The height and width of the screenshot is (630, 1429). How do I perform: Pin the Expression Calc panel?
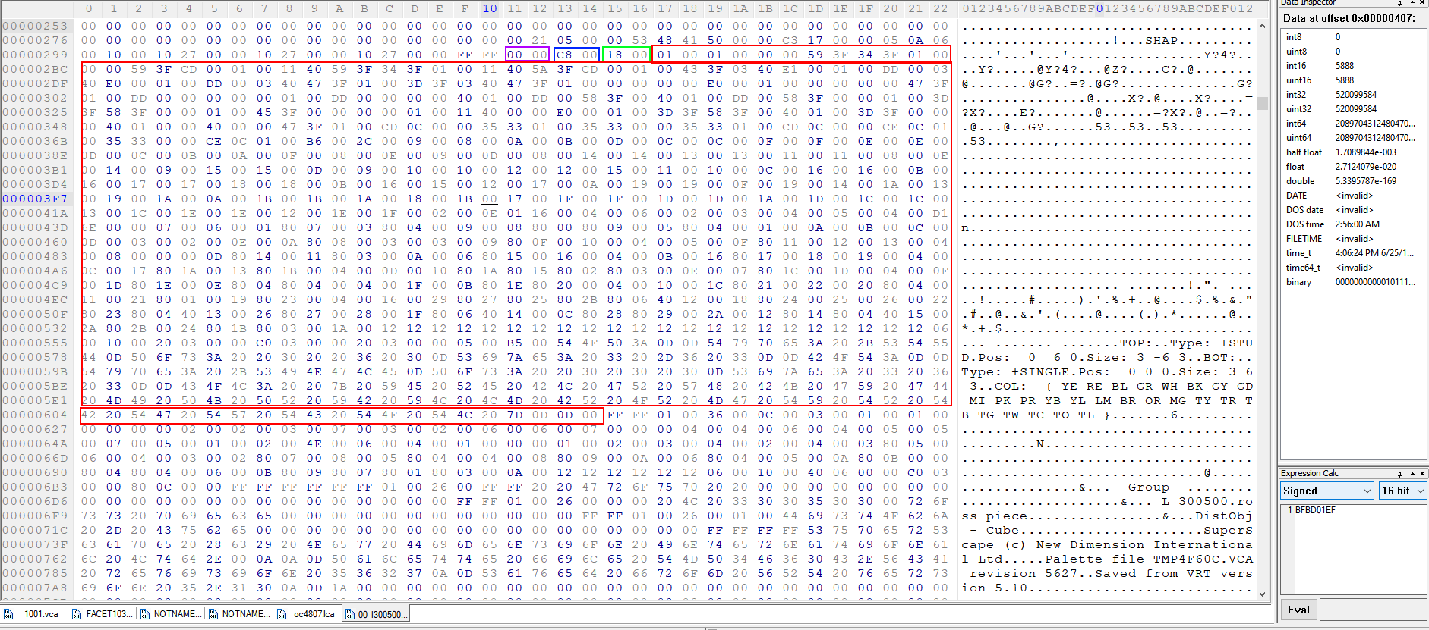coord(1399,474)
